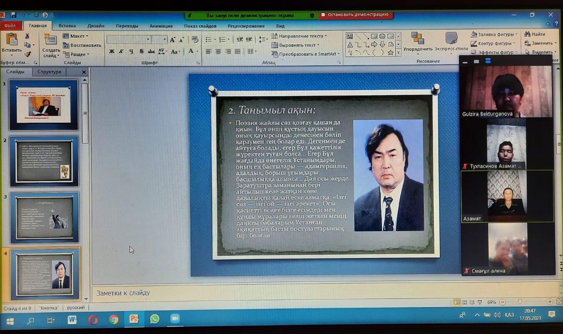Click Остановить демонстрацию button
The width and height of the screenshot is (563, 334).
pos(355,15)
